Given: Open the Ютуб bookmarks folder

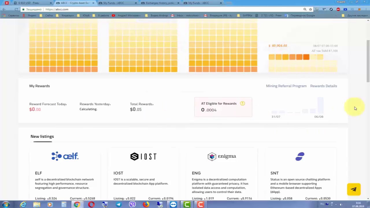Looking at the screenshot, I should click(x=83, y=15).
